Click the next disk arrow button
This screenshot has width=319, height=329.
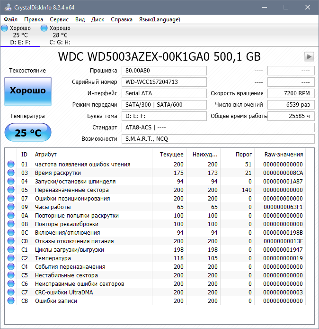309,56
